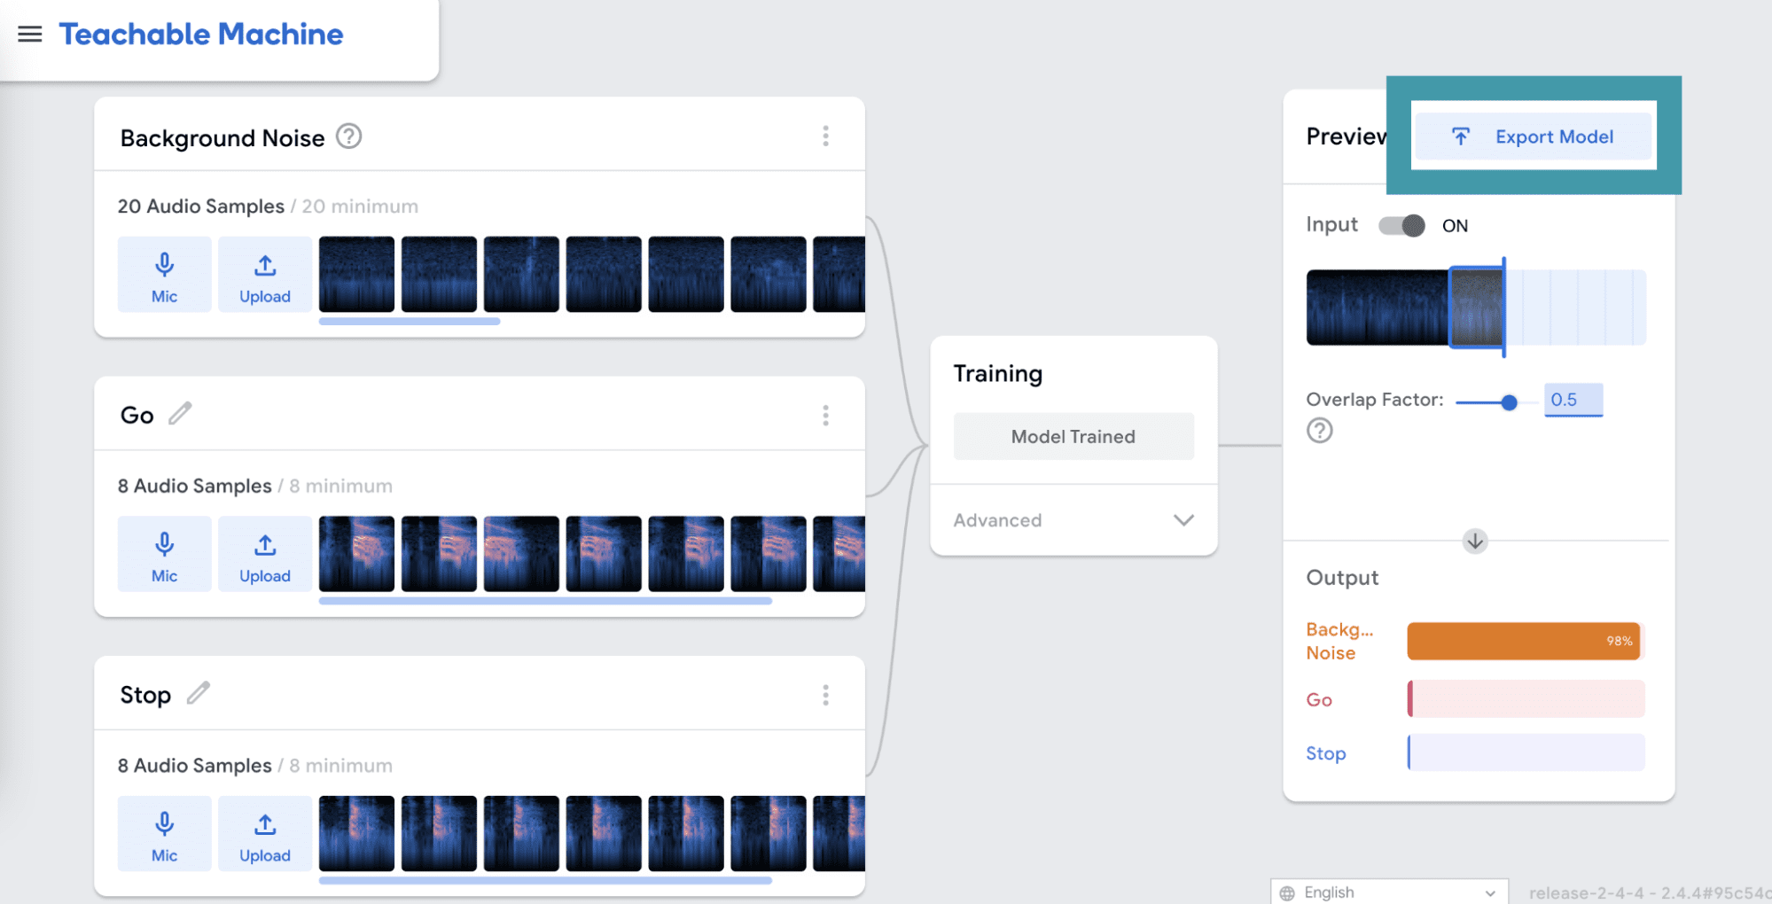Open the Background Noise three-dot options menu

(x=825, y=136)
